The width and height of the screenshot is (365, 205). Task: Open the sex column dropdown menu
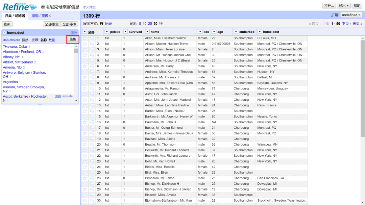click(200, 32)
